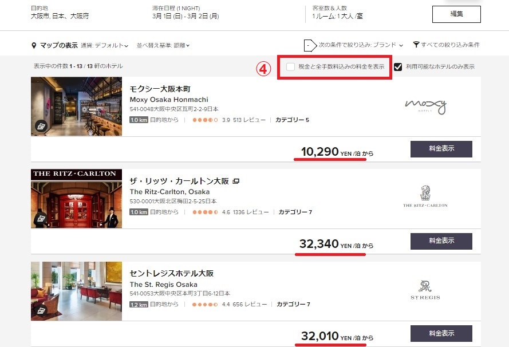Screen dimensions: 509x347
Task: Click The St. Regis Osaka English name
Action: pyautogui.click(x=163, y=285)
